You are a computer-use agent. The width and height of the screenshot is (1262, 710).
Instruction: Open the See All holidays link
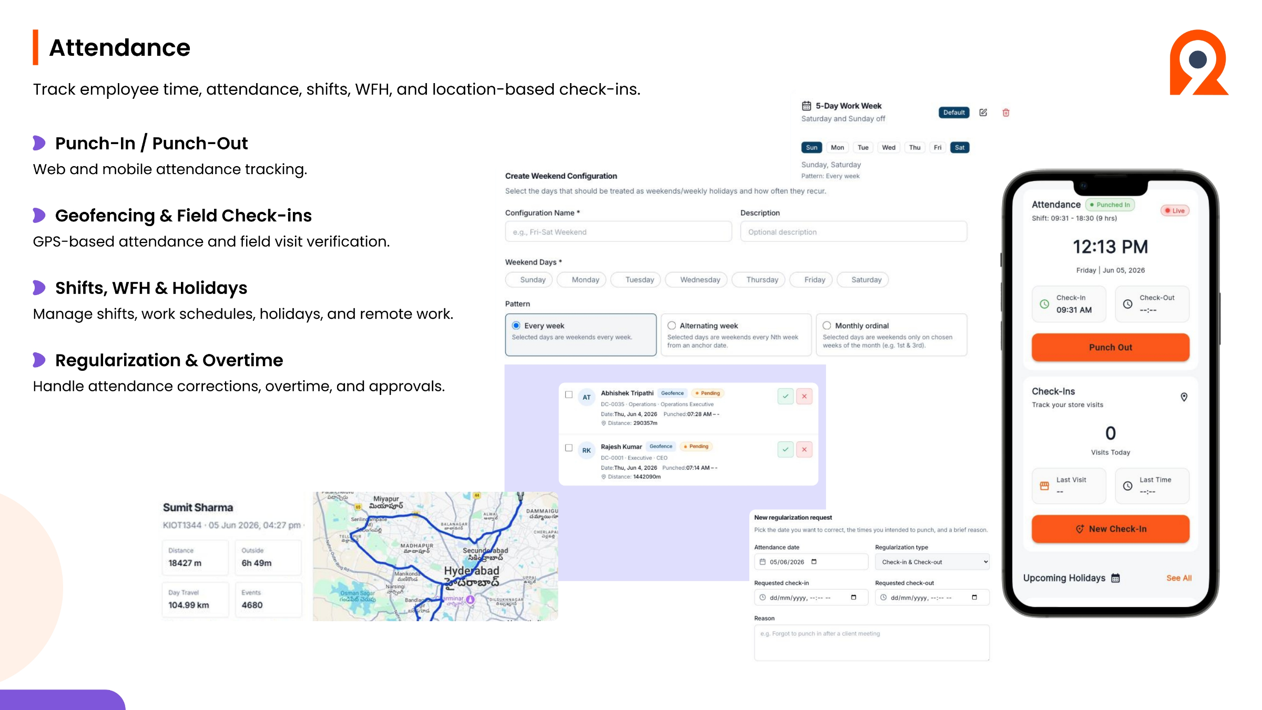coord(1179,578)
